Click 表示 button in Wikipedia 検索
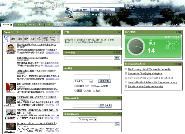 click(102, 105)
